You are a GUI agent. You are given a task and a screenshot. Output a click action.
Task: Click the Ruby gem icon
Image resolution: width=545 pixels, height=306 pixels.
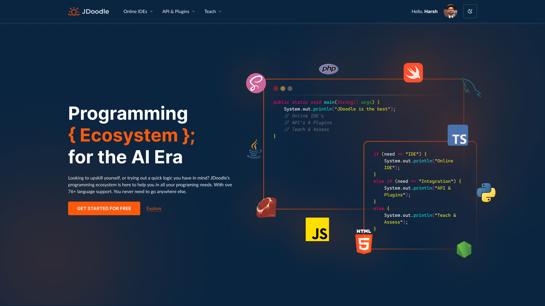[266, 207]
